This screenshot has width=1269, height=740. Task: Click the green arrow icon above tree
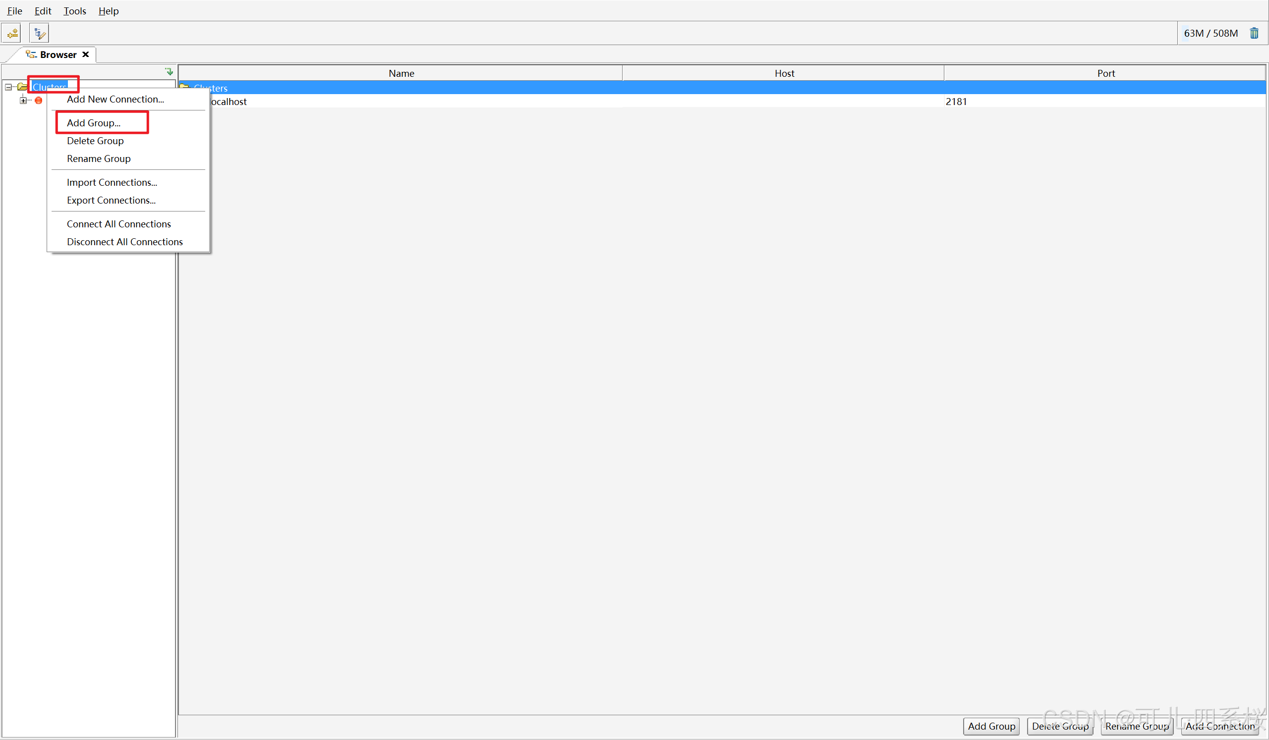(169, 71)
